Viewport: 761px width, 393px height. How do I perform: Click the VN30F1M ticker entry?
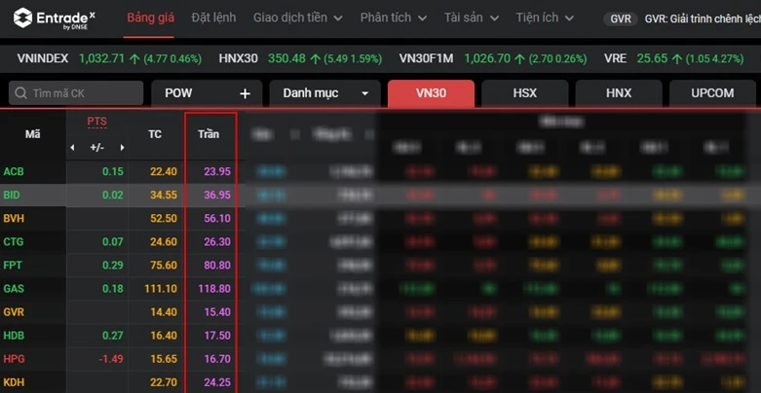tap(493, 58)
